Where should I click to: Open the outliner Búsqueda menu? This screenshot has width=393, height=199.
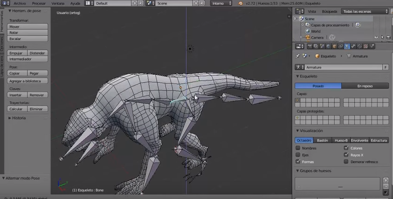point(329,11)
